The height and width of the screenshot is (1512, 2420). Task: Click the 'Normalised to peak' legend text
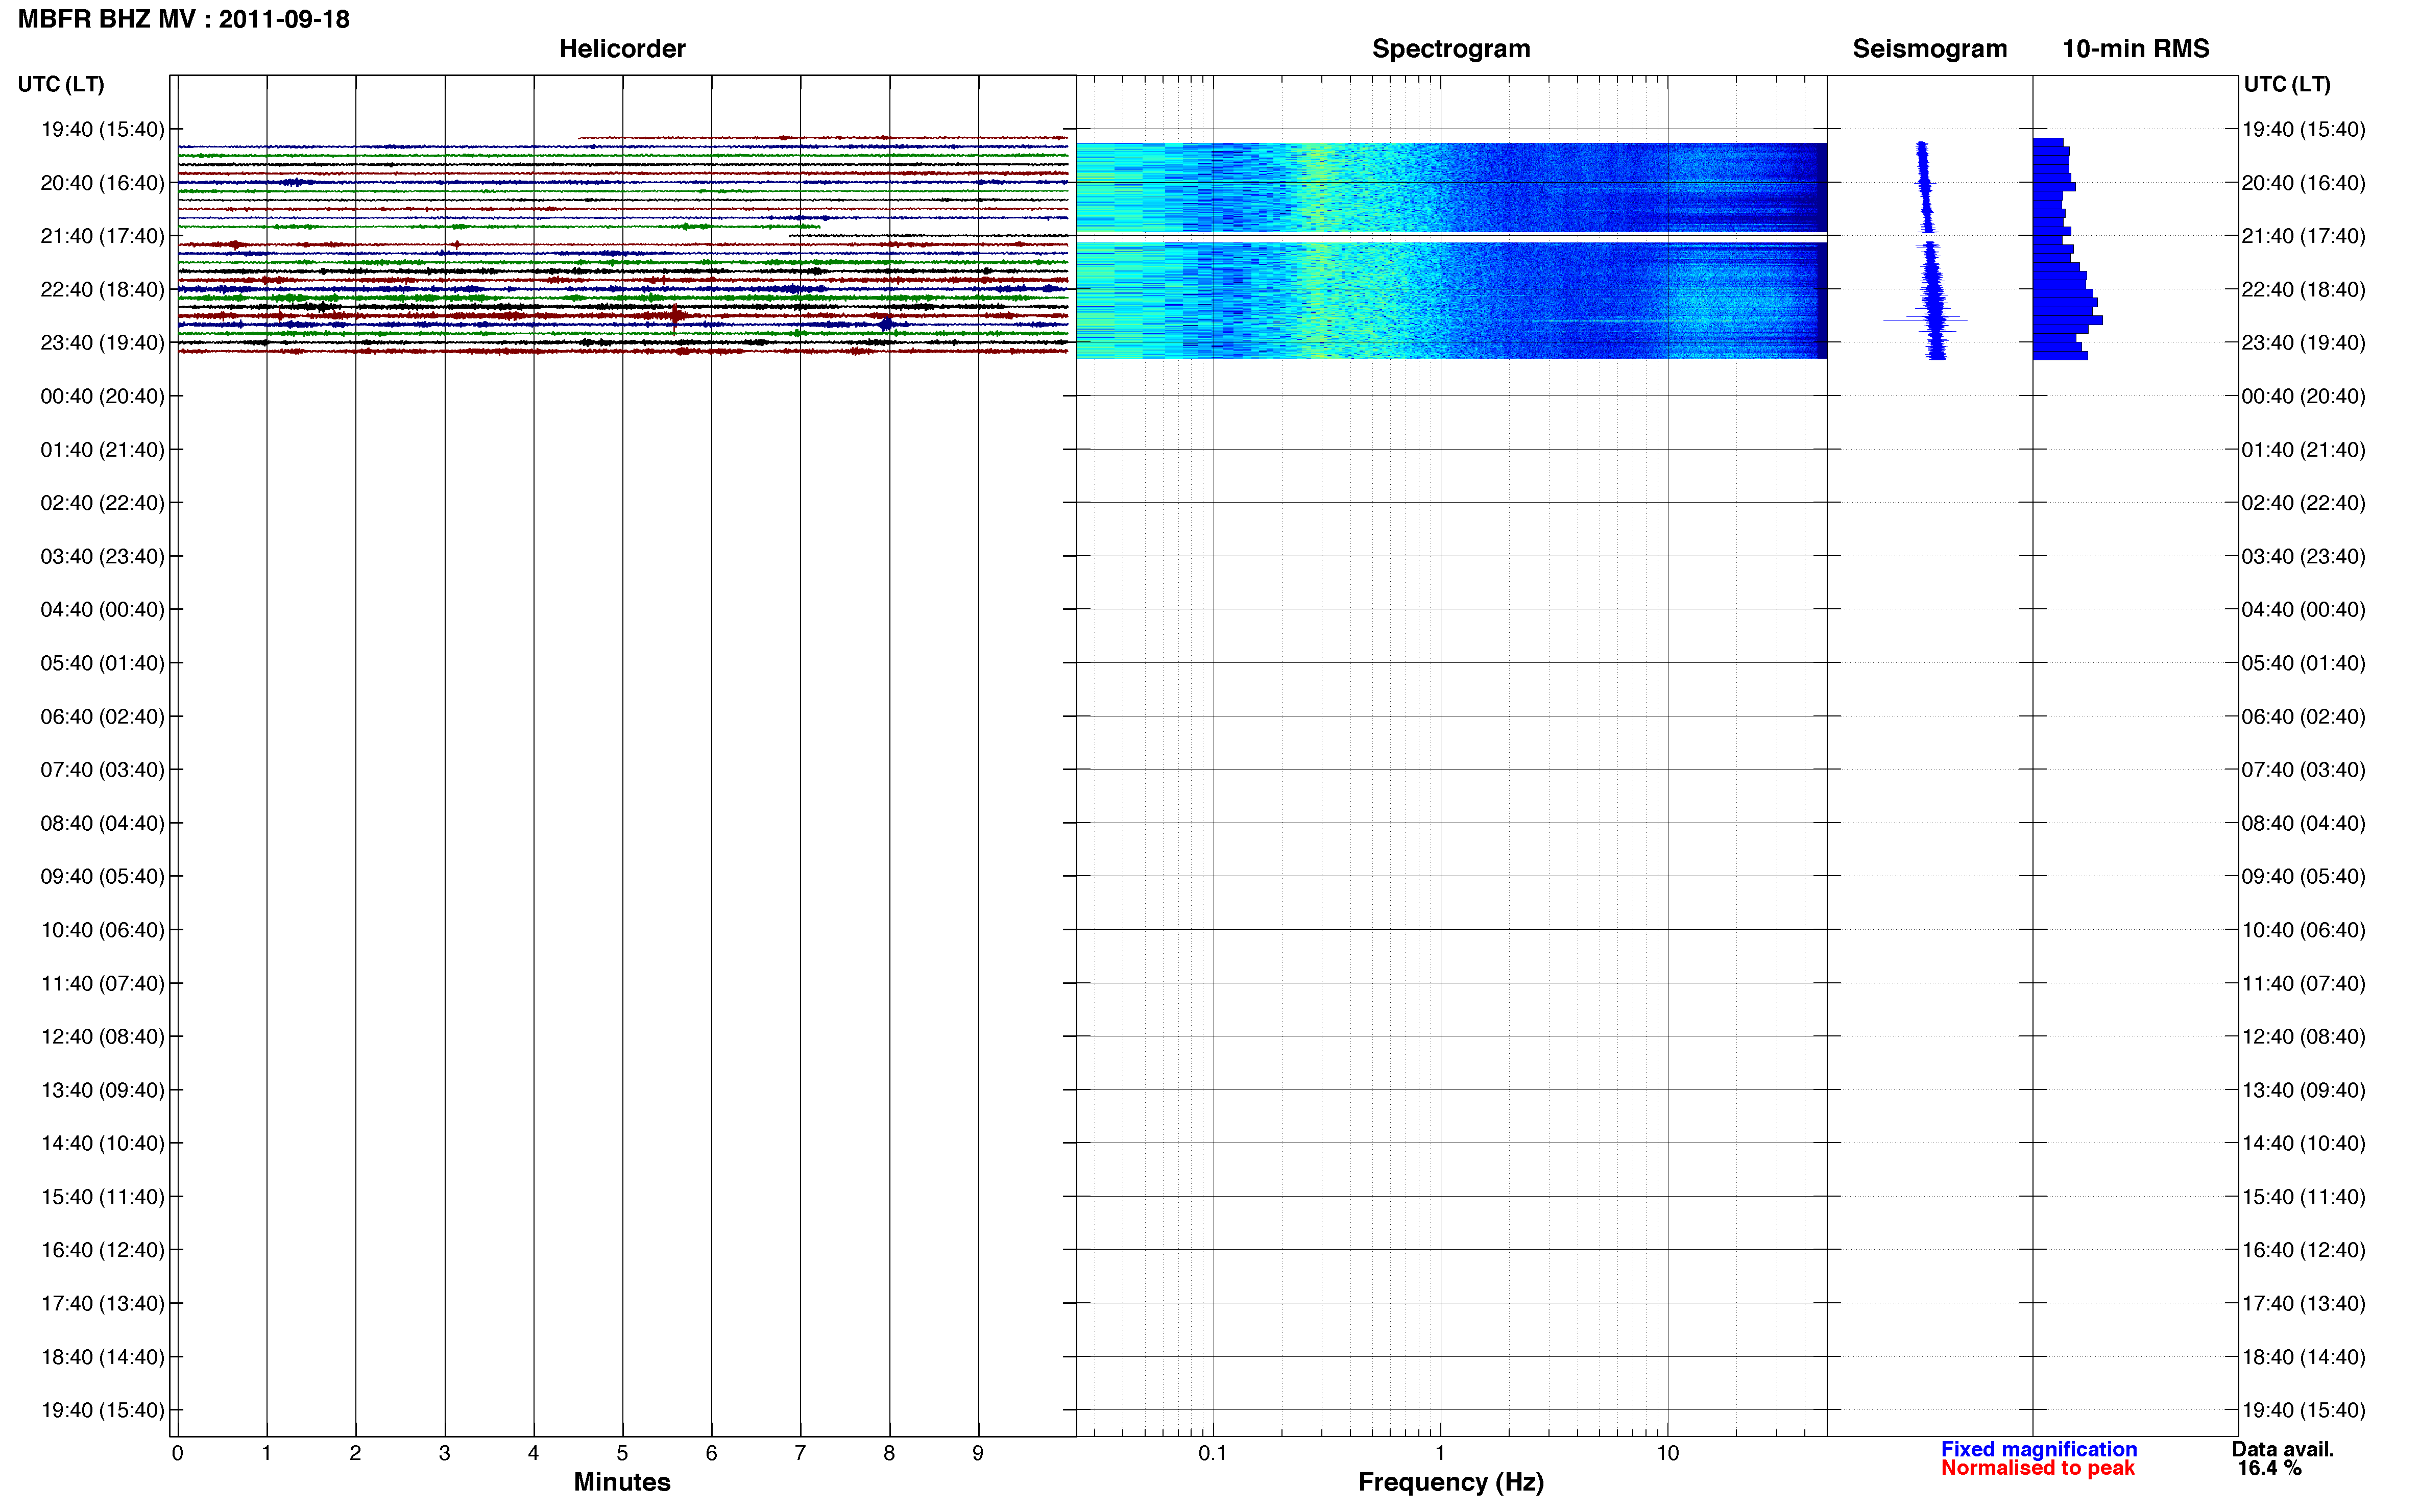coord(2038,1468)
